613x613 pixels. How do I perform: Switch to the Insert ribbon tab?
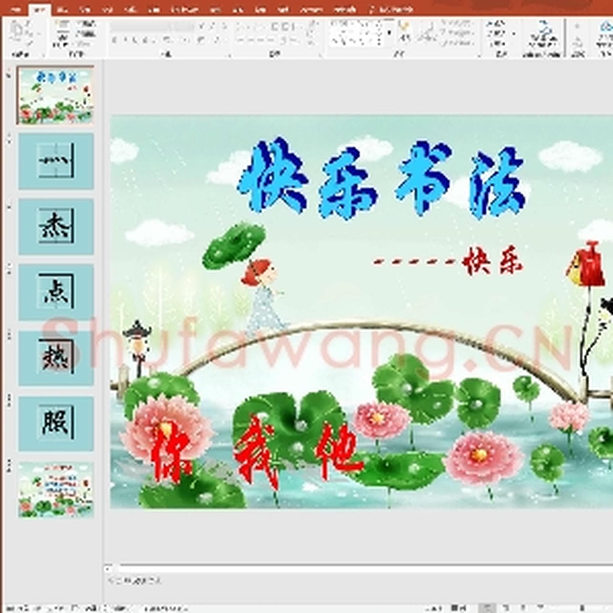tap(62, 9)
